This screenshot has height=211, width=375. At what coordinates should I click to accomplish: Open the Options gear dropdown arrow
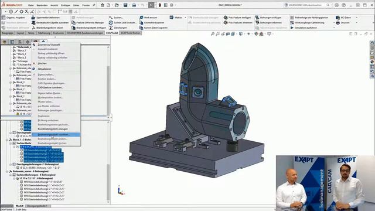point(176,5)
